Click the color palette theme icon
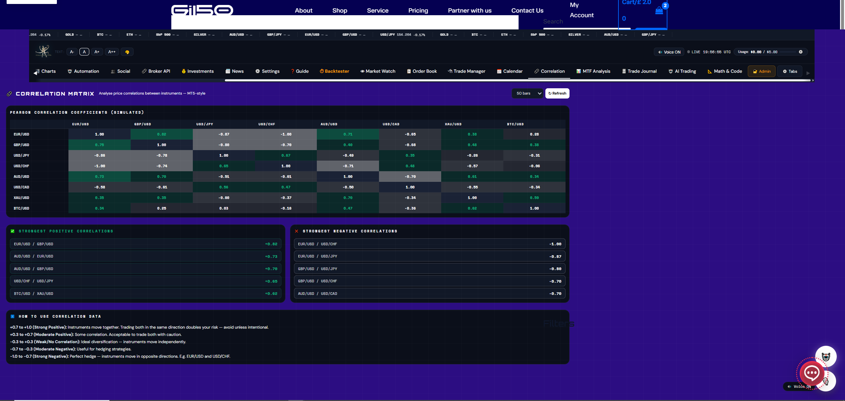This screenshot has height=401, width=845. pyautogui.click(x=127, y=52)
